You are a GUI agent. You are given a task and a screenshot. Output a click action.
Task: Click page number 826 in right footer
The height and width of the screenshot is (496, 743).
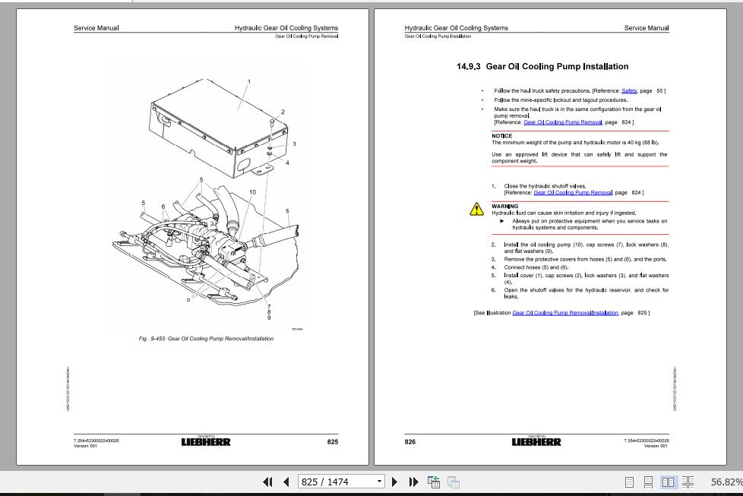click(410, 441)
